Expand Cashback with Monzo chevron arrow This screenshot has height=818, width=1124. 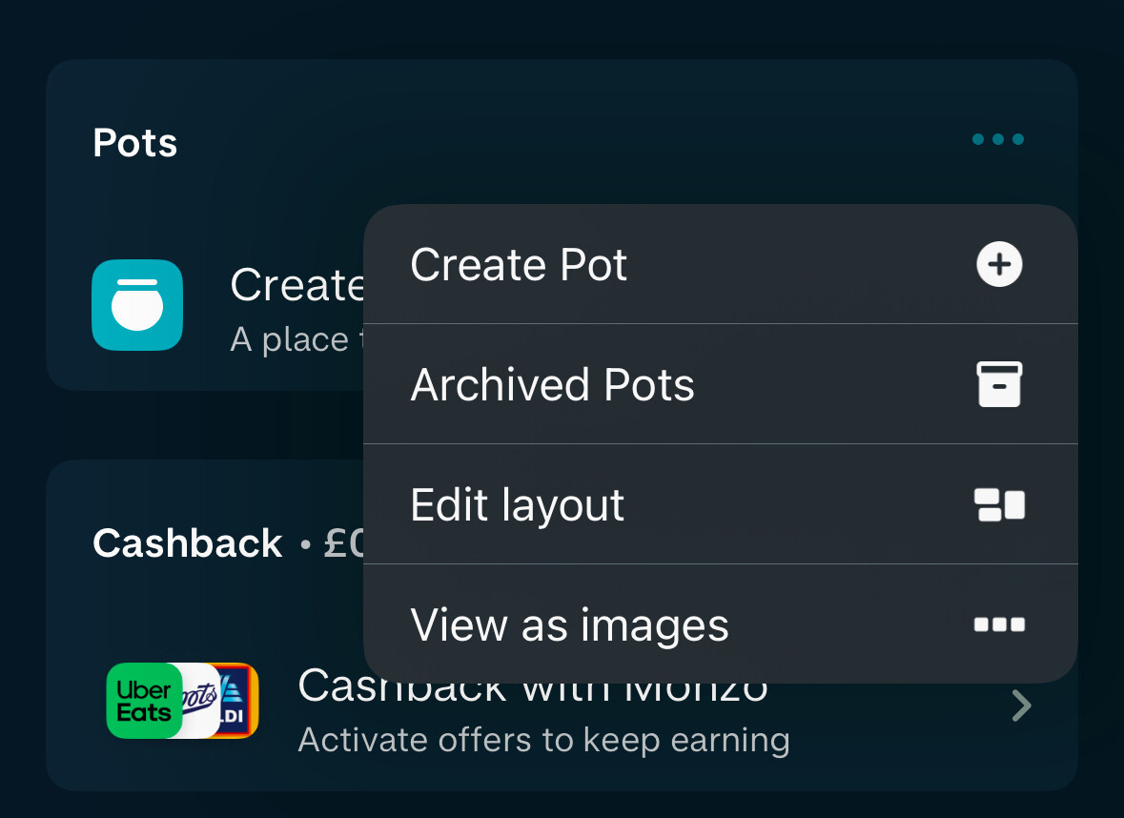tap(1021, 706)
